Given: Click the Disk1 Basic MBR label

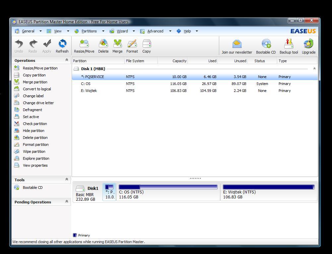Looking at the screenshot, I should coord(87,193).
